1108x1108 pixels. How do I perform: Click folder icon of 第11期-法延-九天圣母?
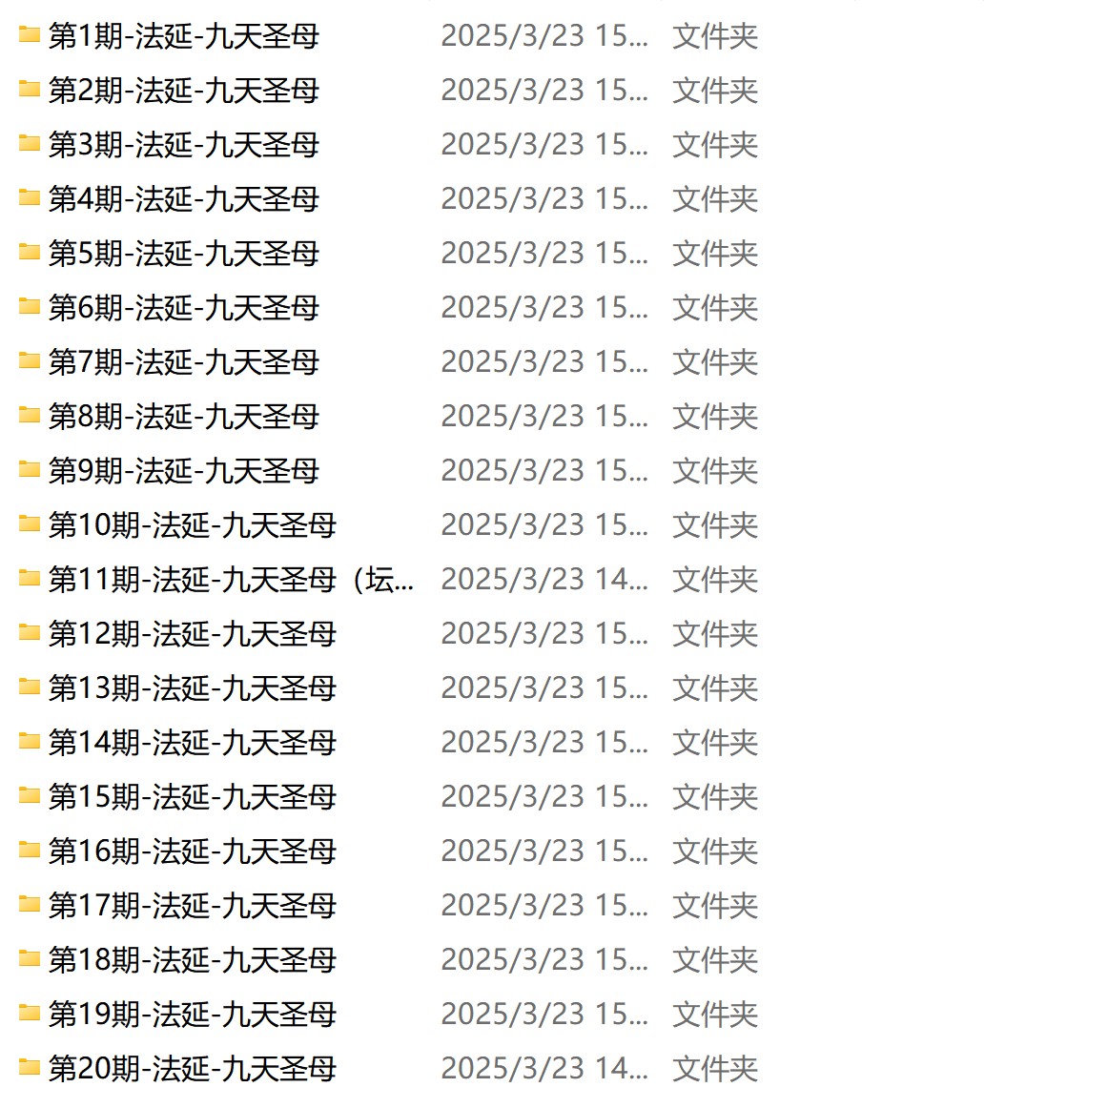(29, 578)
